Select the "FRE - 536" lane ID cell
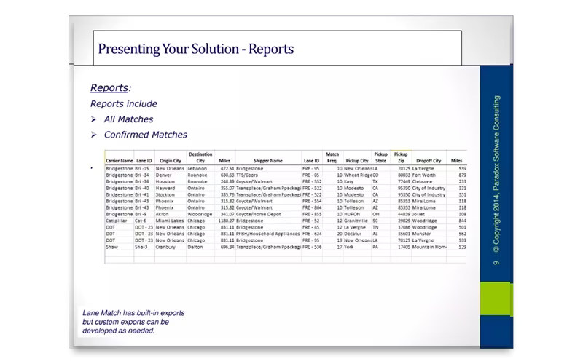Image resolution: width=583 pixels, height=364 pixels. pos(312,247)
